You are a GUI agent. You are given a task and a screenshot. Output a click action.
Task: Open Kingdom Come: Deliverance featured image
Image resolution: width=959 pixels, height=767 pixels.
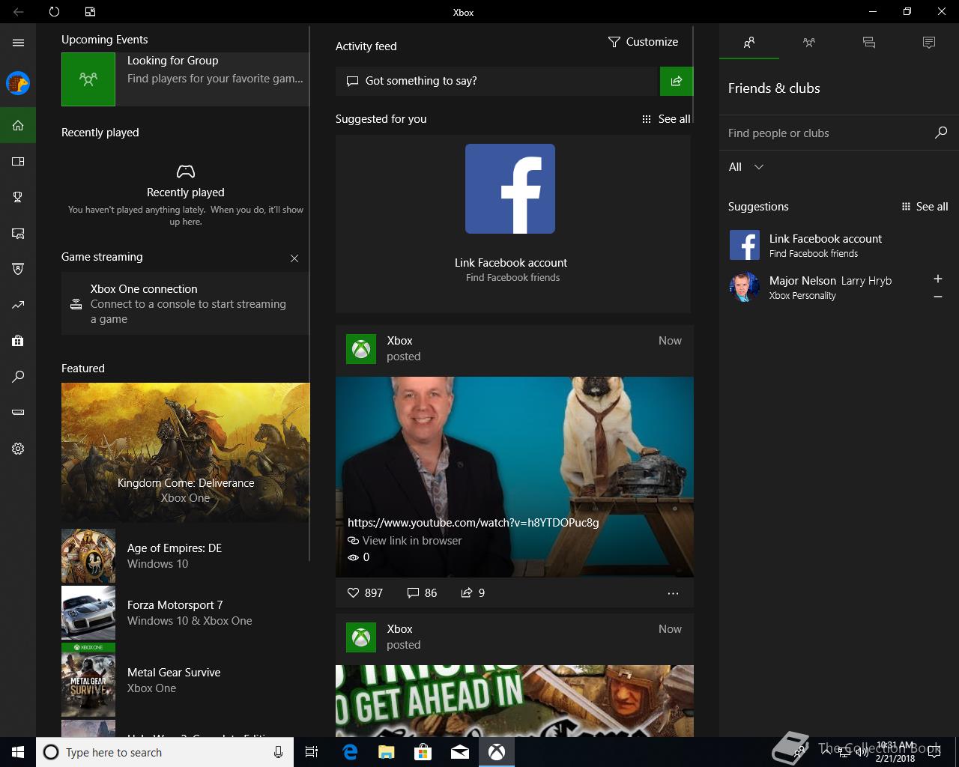click(x=185, y=452)
